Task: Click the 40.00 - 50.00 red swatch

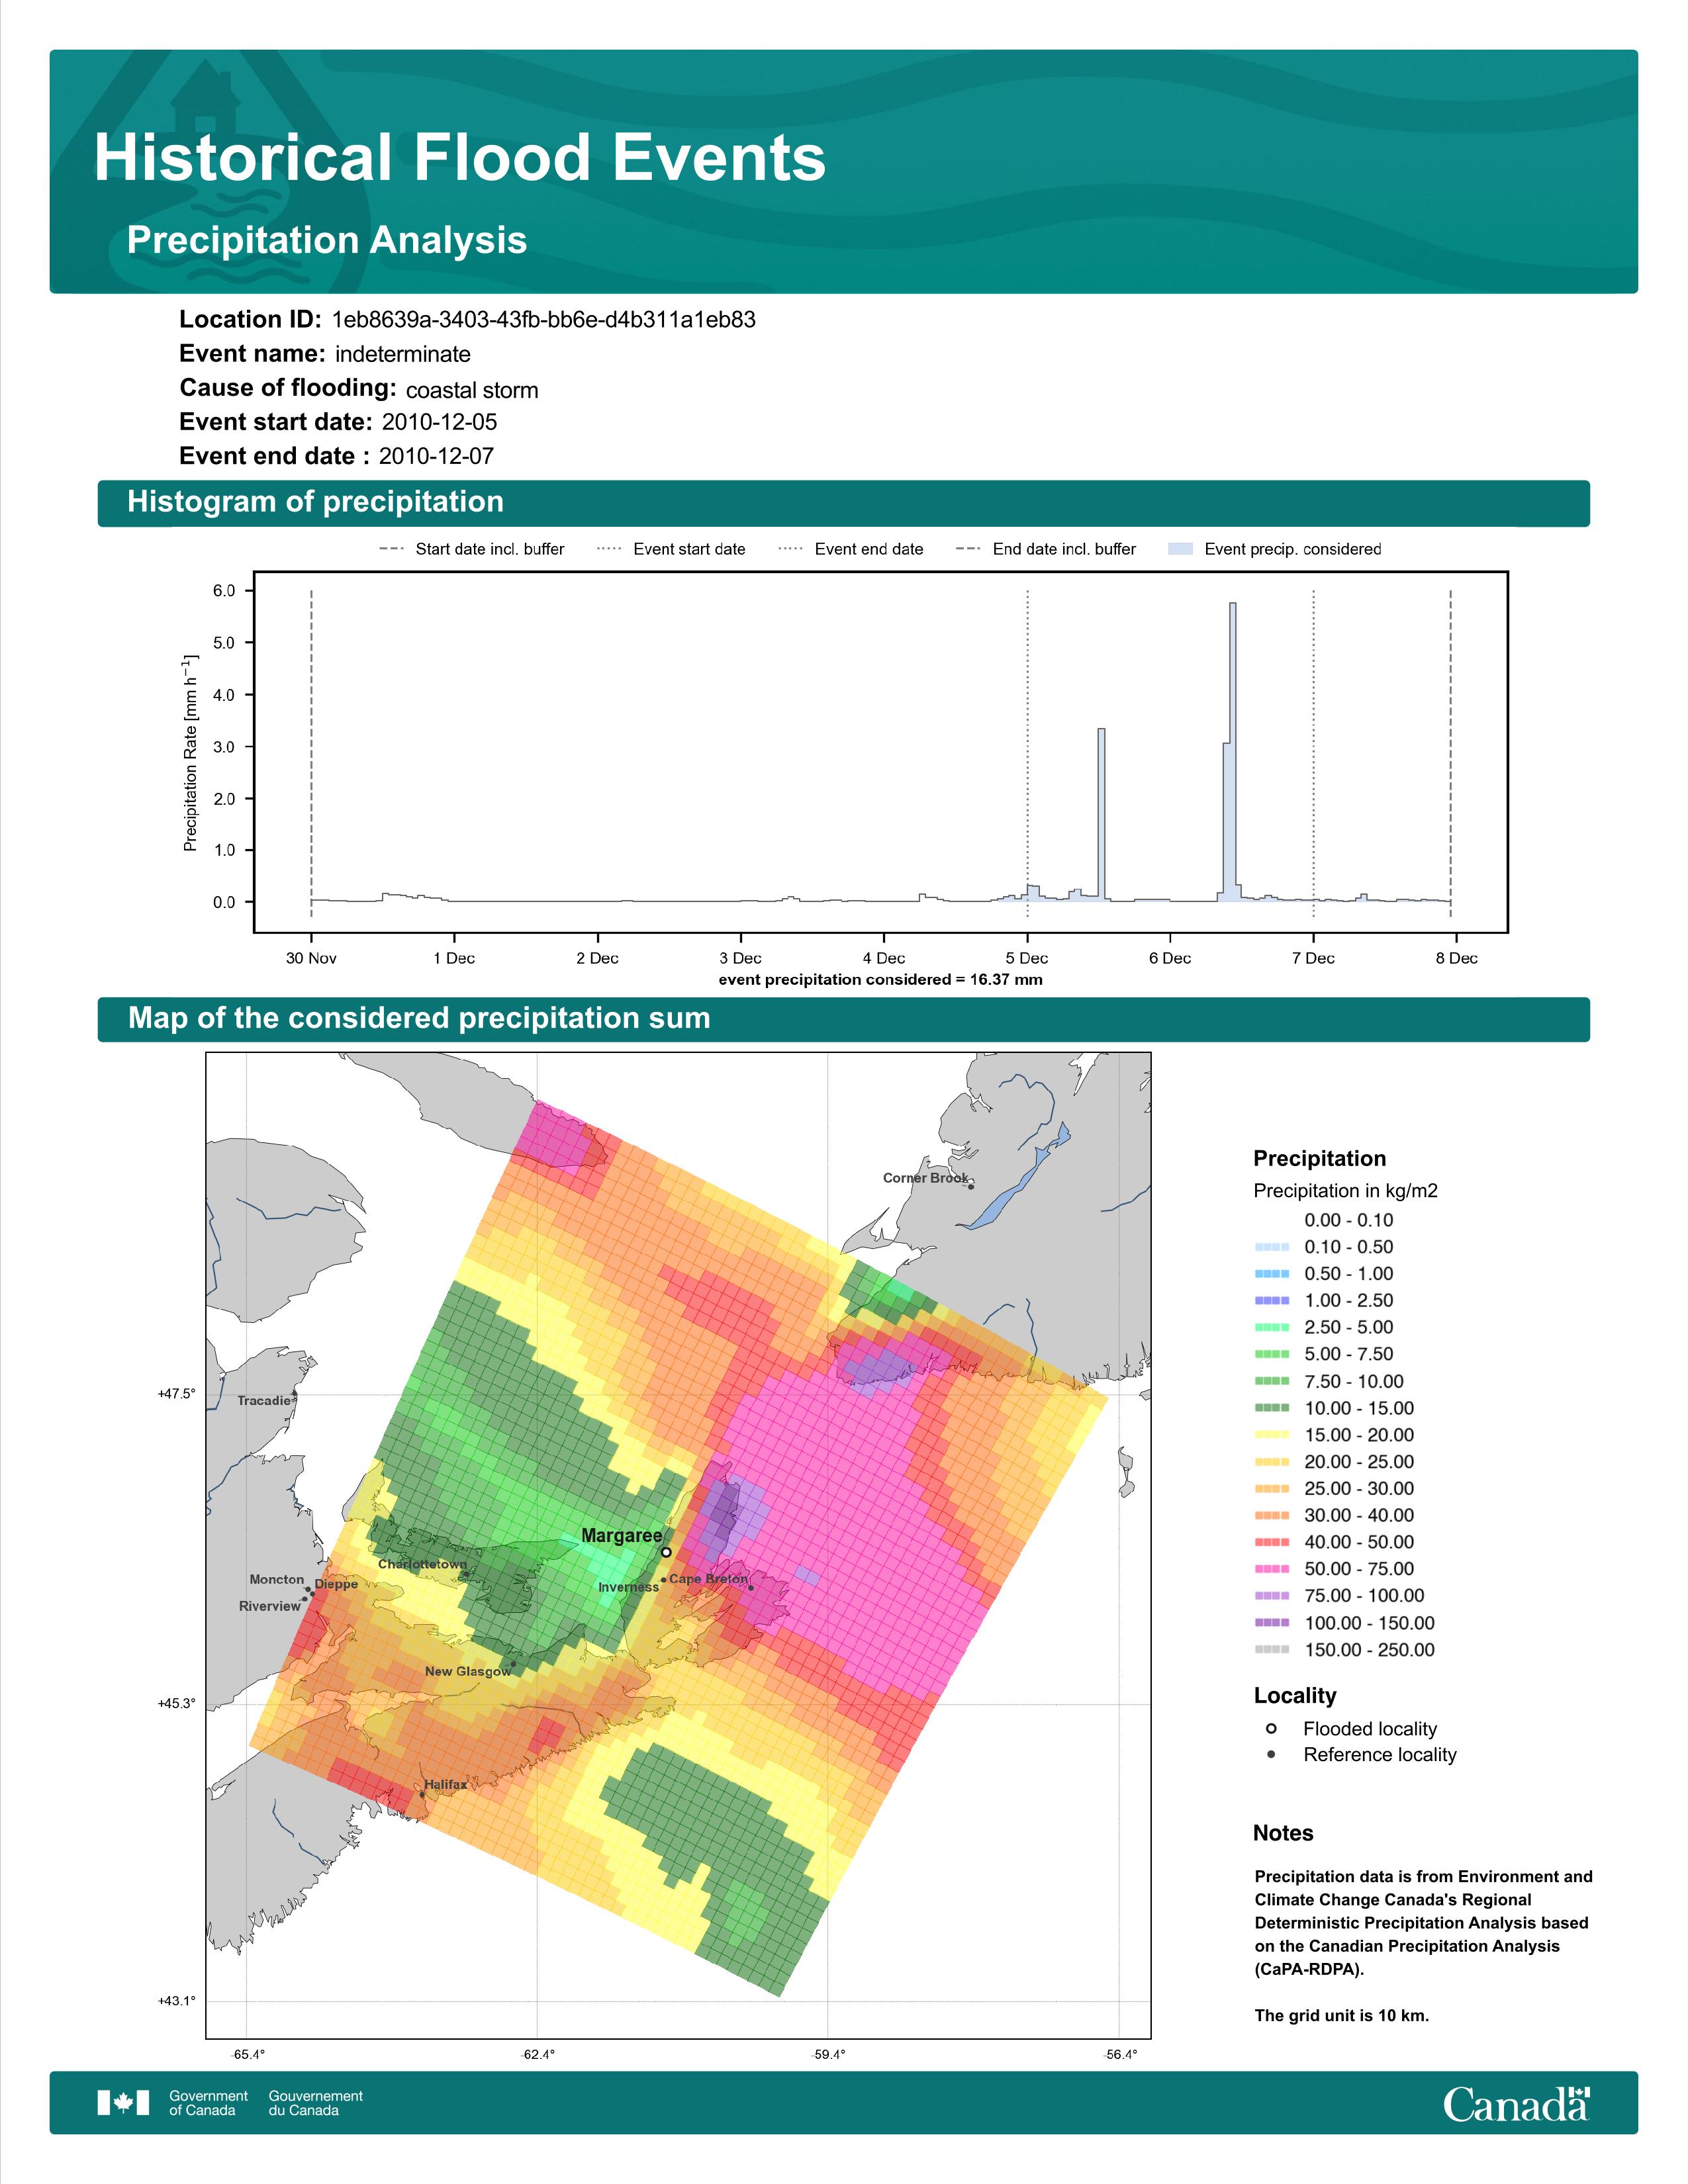Action: 1271,1542
